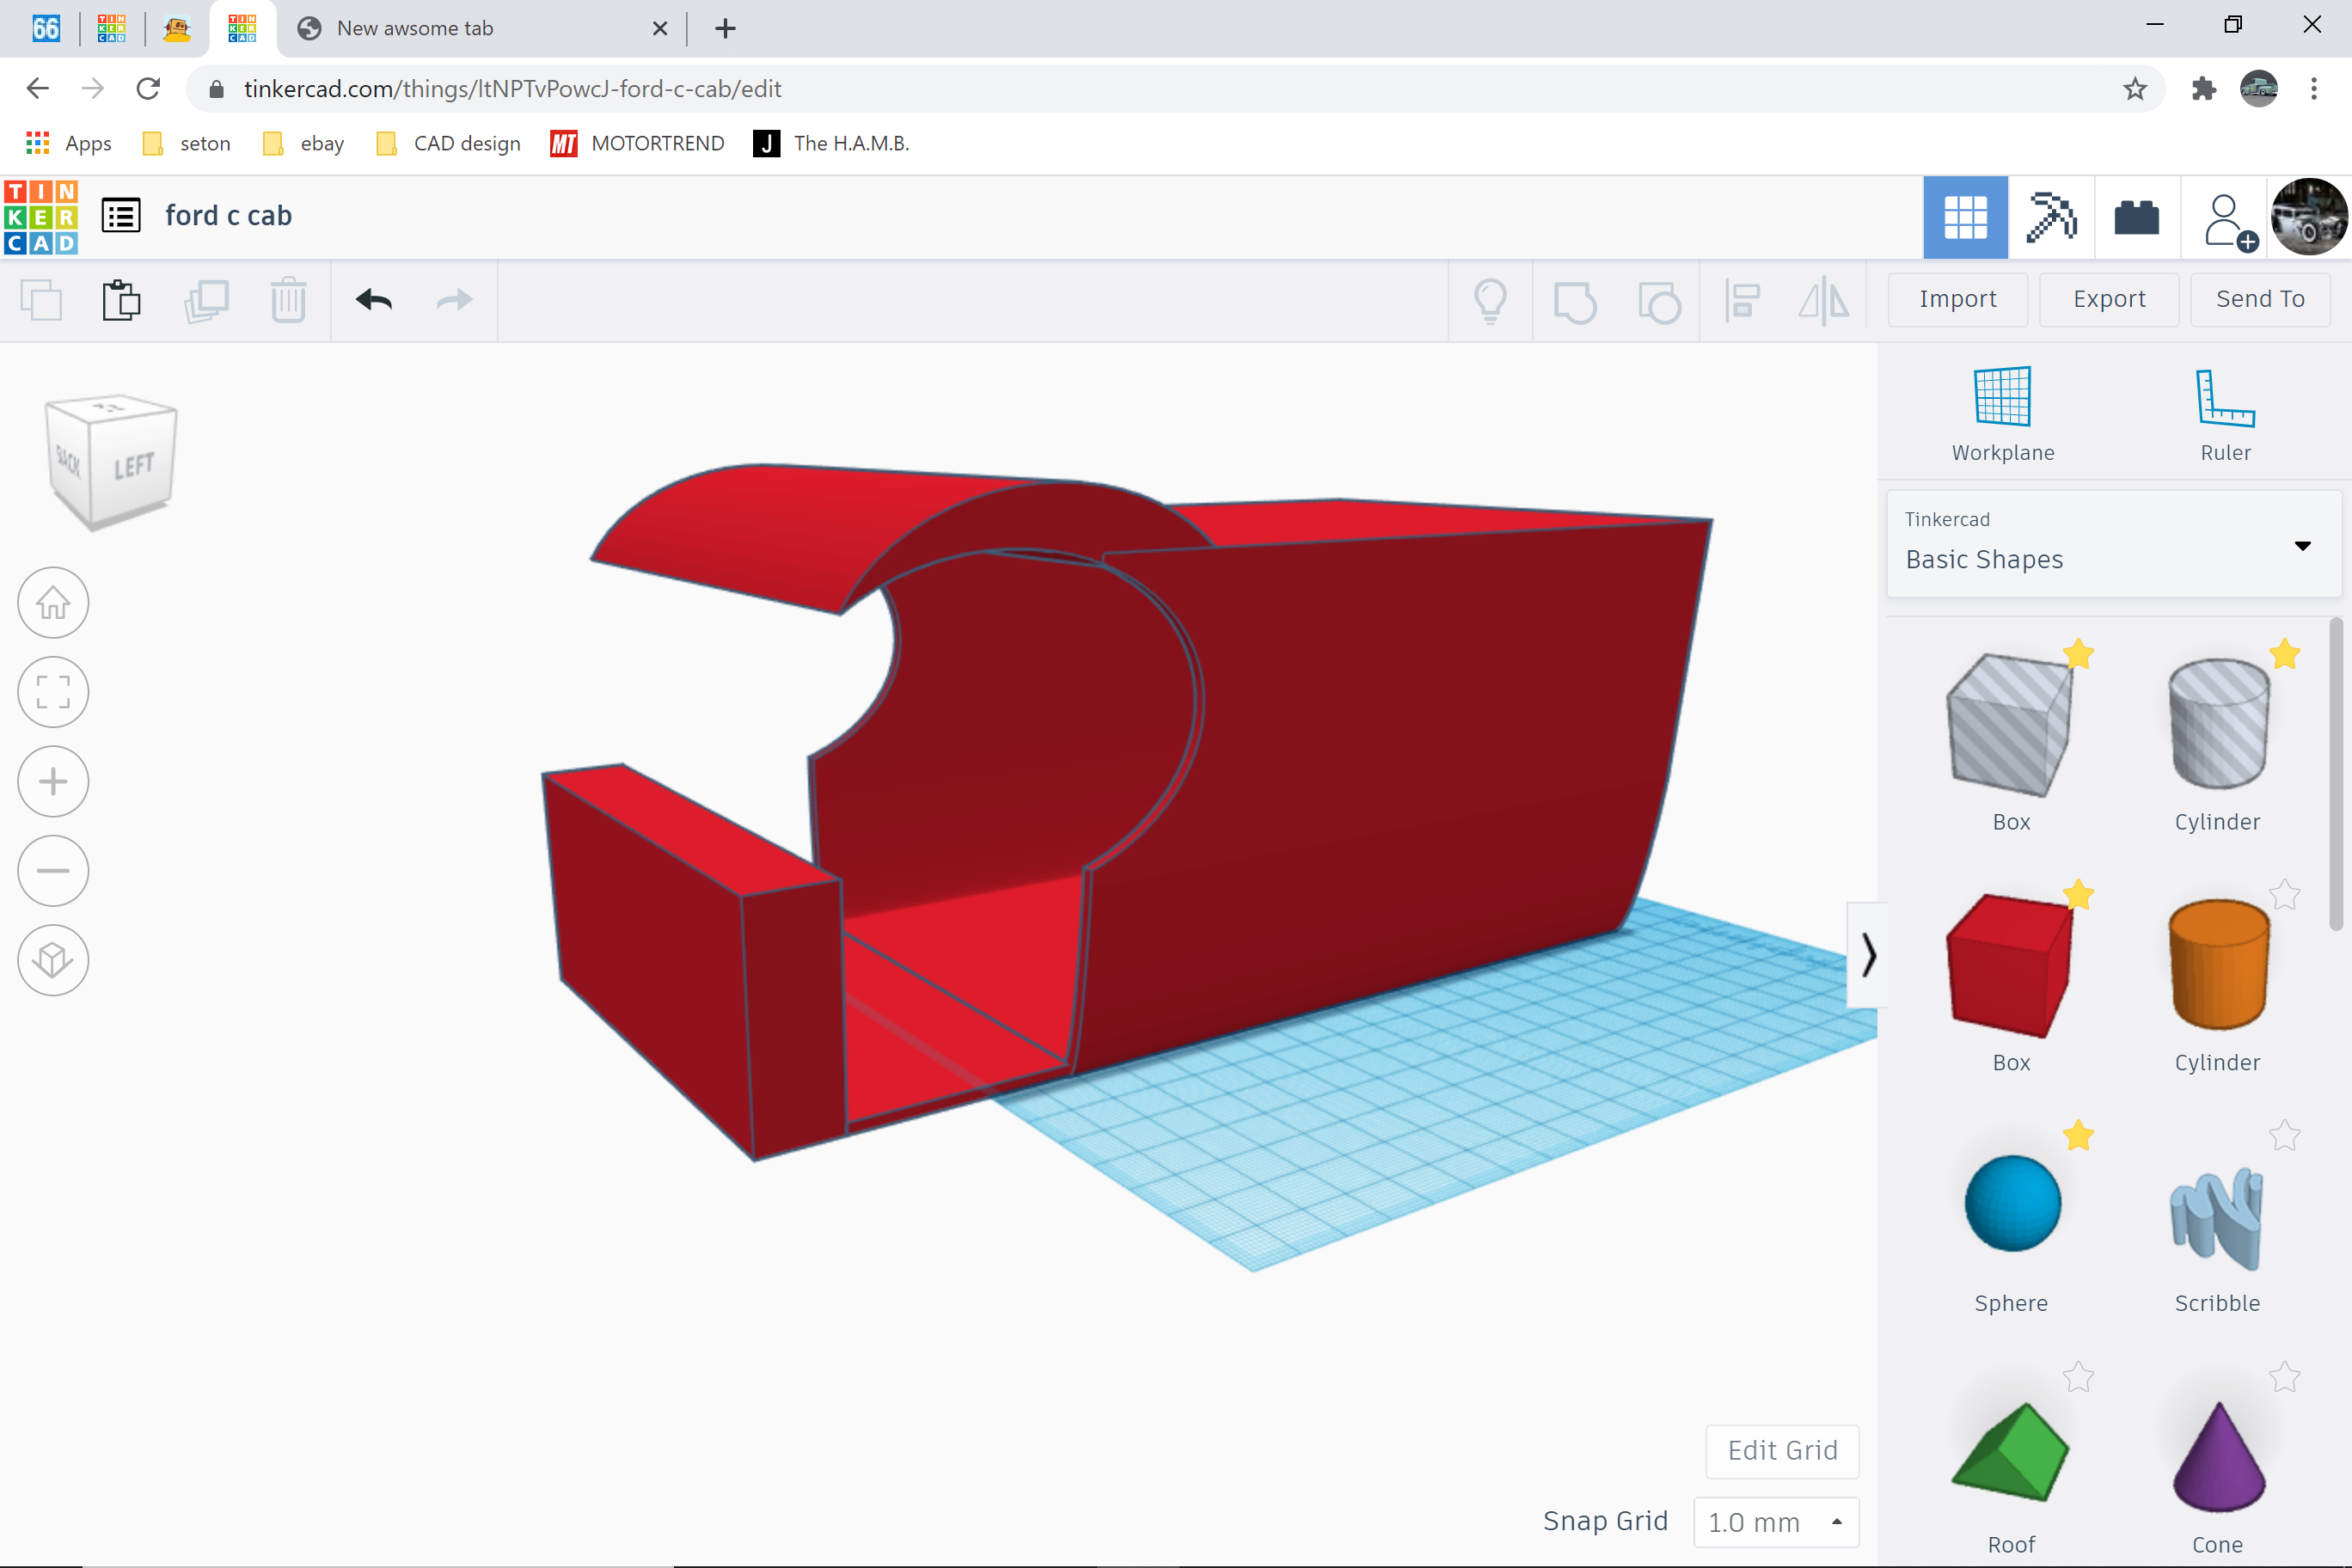
Task: Toggle favorite star on striped hole Box
Action: pyautogui.click(x=2078, y=653)
